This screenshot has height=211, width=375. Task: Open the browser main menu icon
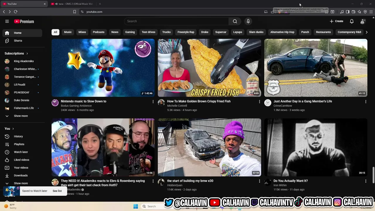coord(371,12)
